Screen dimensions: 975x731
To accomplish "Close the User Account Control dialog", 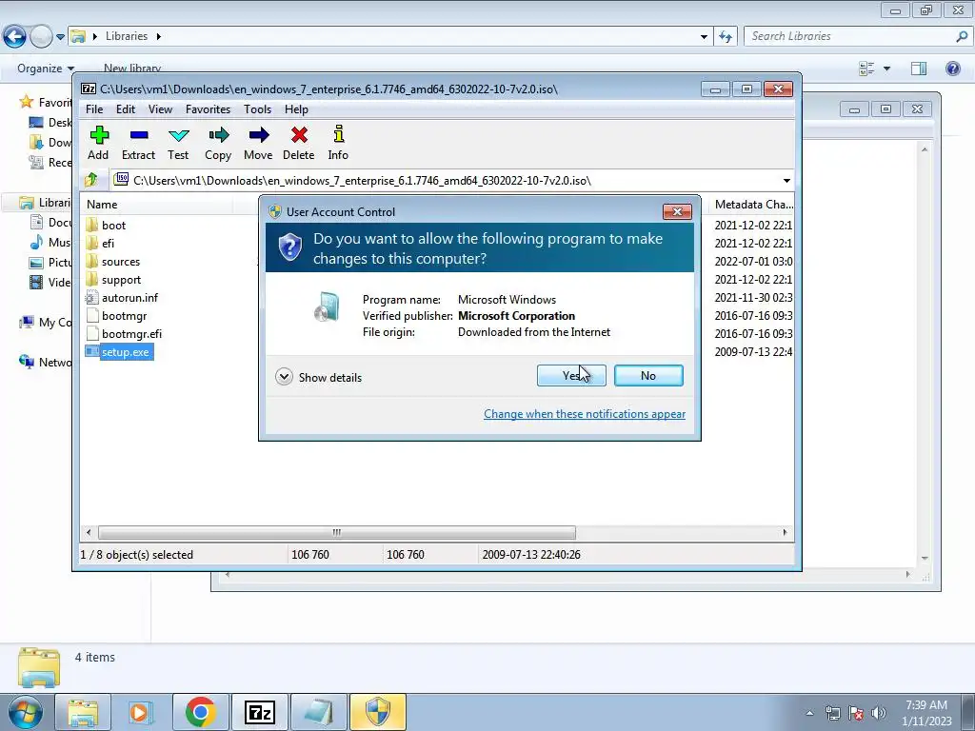I will (x=677, y=212).
